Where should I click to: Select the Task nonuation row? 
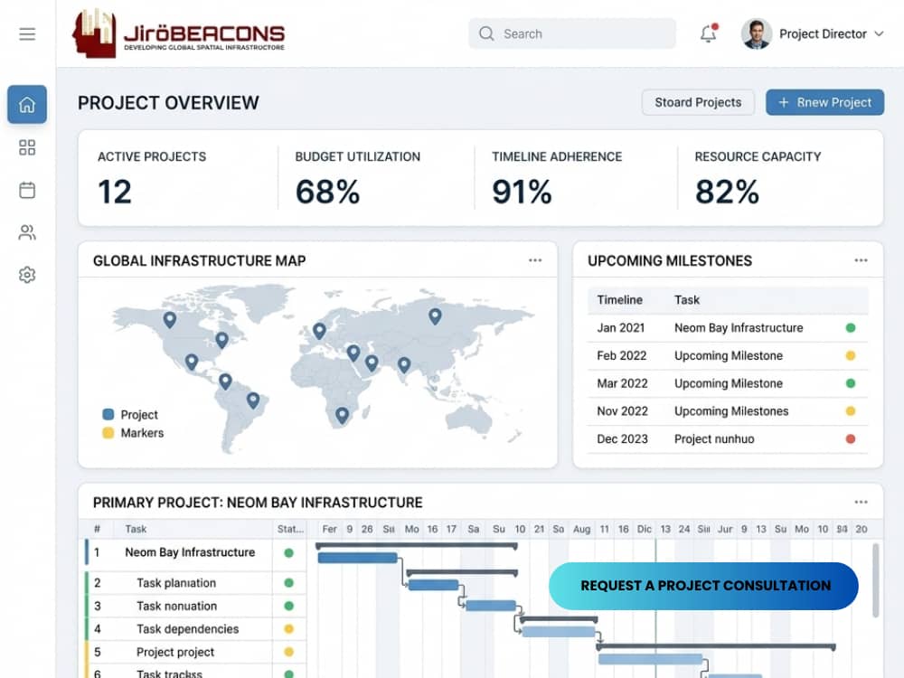point(195,606)
